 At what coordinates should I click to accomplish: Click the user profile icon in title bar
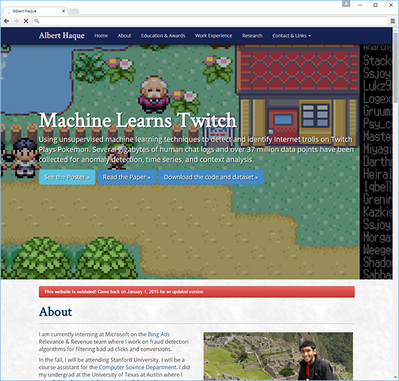(x=346, y=4)
